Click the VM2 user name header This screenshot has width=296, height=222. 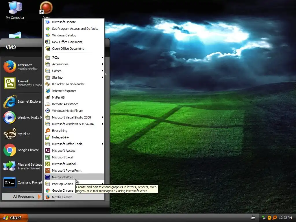pyautogui.click(x=11, y=47)
